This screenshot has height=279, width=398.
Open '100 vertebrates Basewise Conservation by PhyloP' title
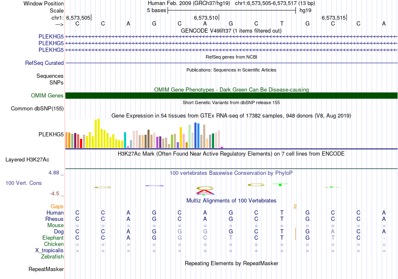pos(231,173)
